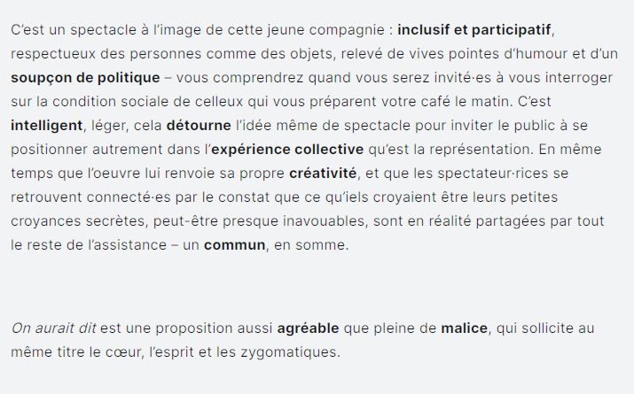This screenshot has width=634, height=394.
Task: Click the bold word "détourne"
Action: 199,126
